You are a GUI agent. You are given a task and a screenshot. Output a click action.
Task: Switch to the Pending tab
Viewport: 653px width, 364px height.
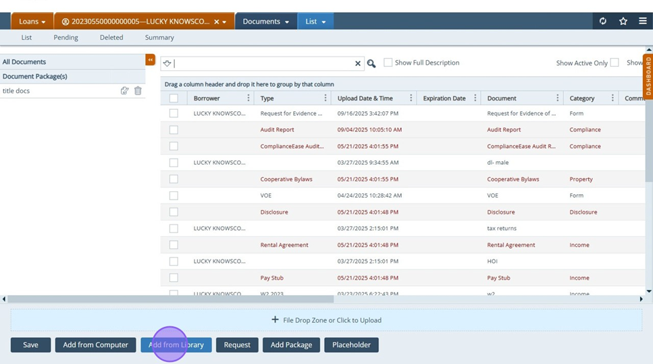pos(66,38)
